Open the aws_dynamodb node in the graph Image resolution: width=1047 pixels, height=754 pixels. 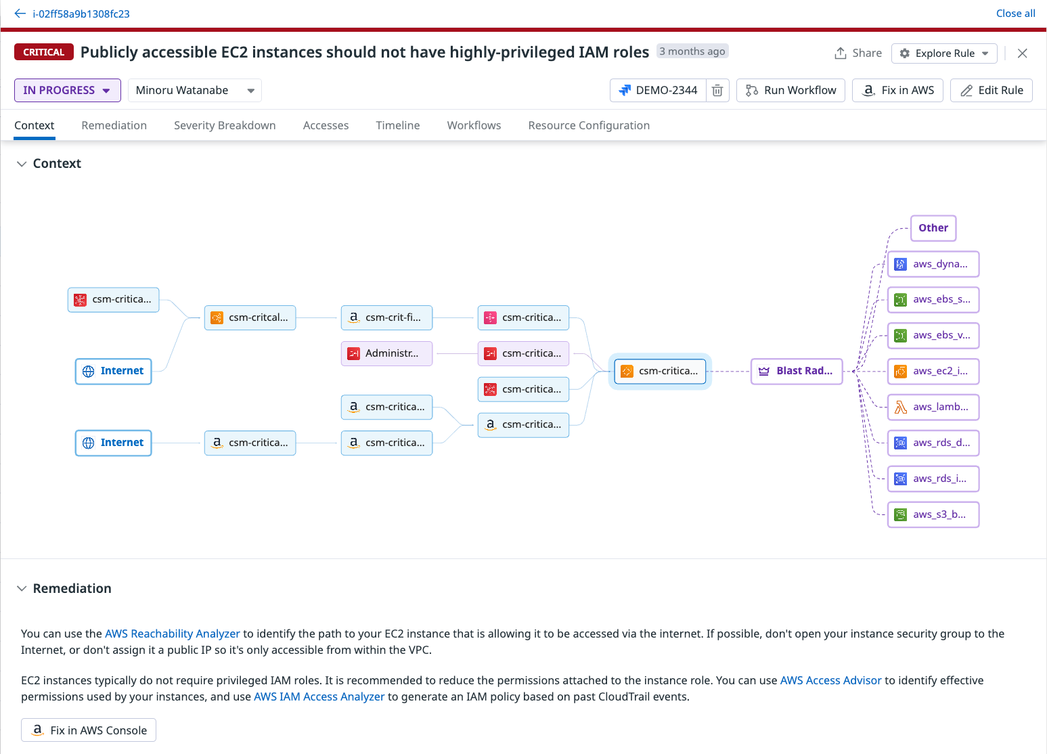pyautogui.click(x=933, y=264)
